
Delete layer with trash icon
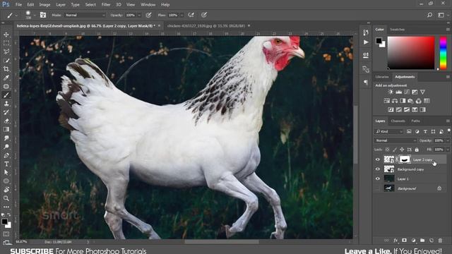click(x=440, y=240)
